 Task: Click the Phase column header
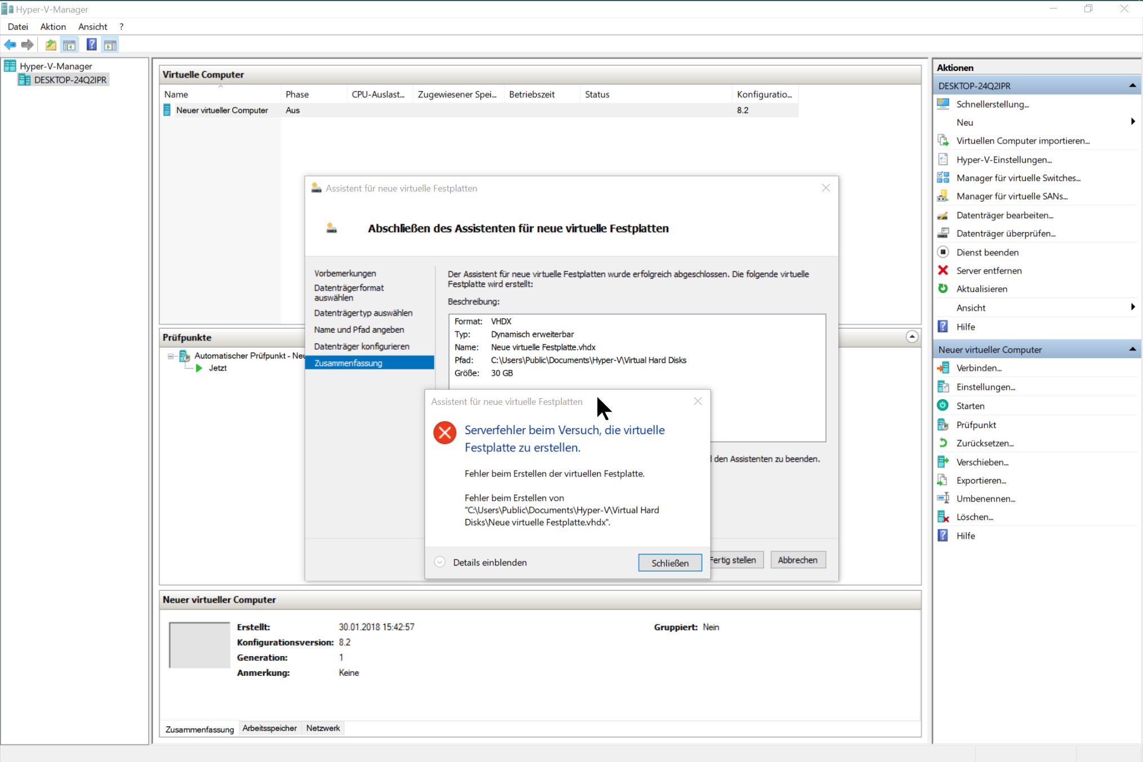click(x=314, y=94)
